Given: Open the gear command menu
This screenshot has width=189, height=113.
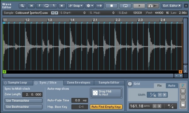Looking at the screenshot, I should (x=90, y=6).
